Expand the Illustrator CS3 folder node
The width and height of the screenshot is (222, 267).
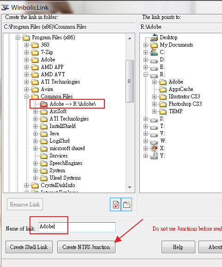click(x=154, y=97)
